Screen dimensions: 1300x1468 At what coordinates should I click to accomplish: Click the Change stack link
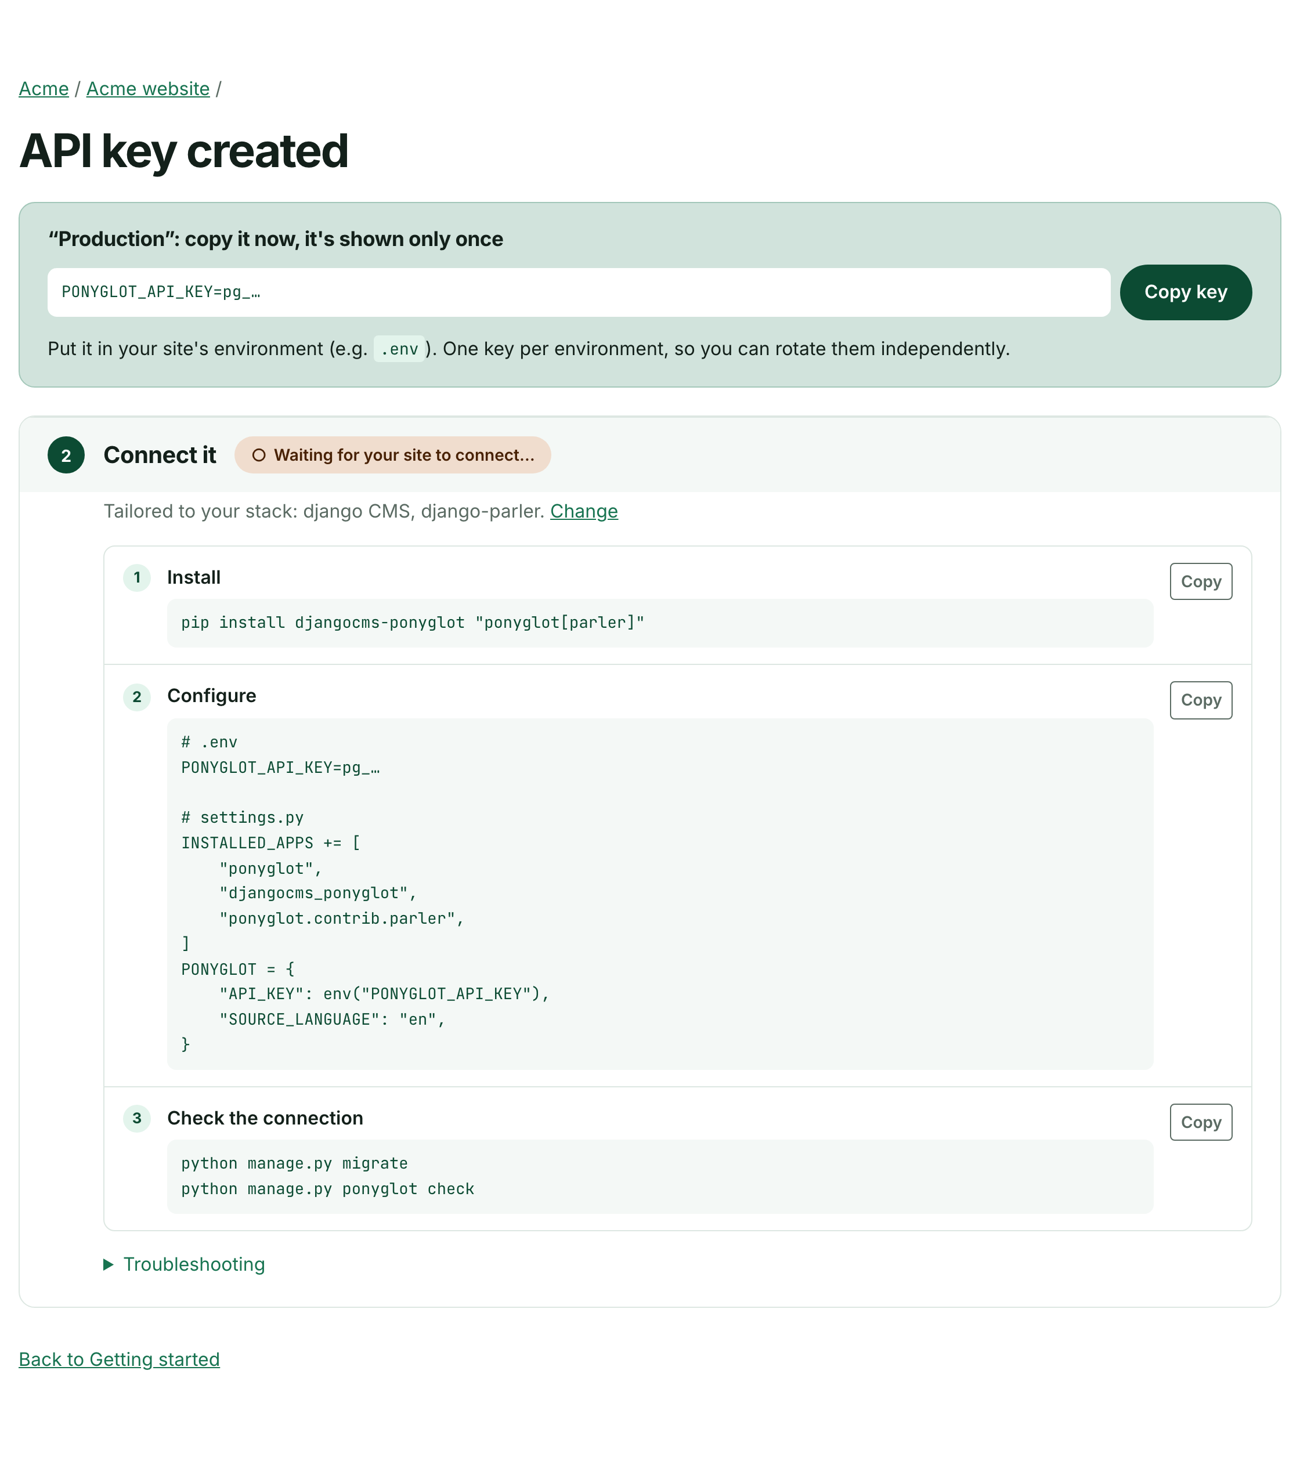[x=584, y=511]
